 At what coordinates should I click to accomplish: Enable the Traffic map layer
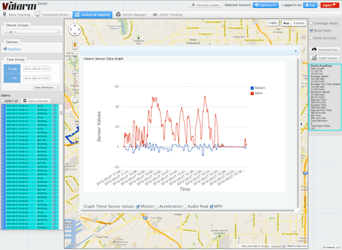(x=273, y=23)
